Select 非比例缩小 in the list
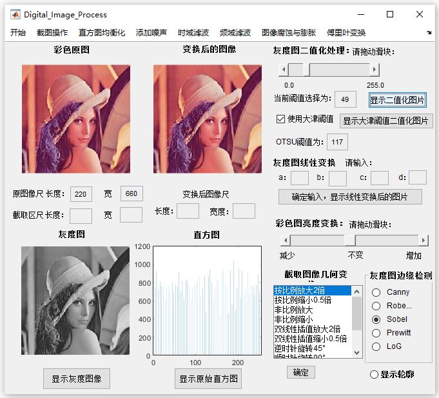The image size is (439, 398). [312, 319]
